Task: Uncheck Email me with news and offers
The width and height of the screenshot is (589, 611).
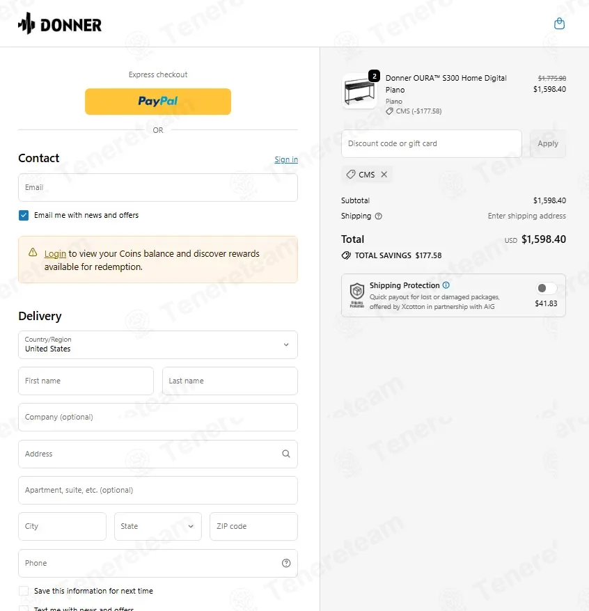Action: [x=24, y=215]
